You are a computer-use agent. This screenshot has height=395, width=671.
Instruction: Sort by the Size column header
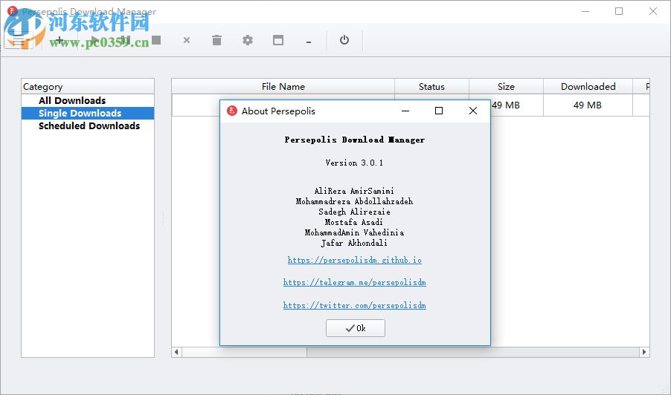pyautogui.click(x=507, y=86)
